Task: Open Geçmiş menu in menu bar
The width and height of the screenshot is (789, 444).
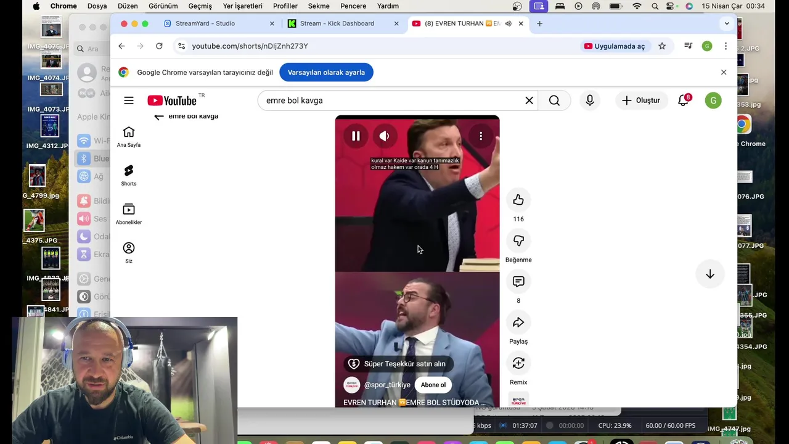Action: 200,6
